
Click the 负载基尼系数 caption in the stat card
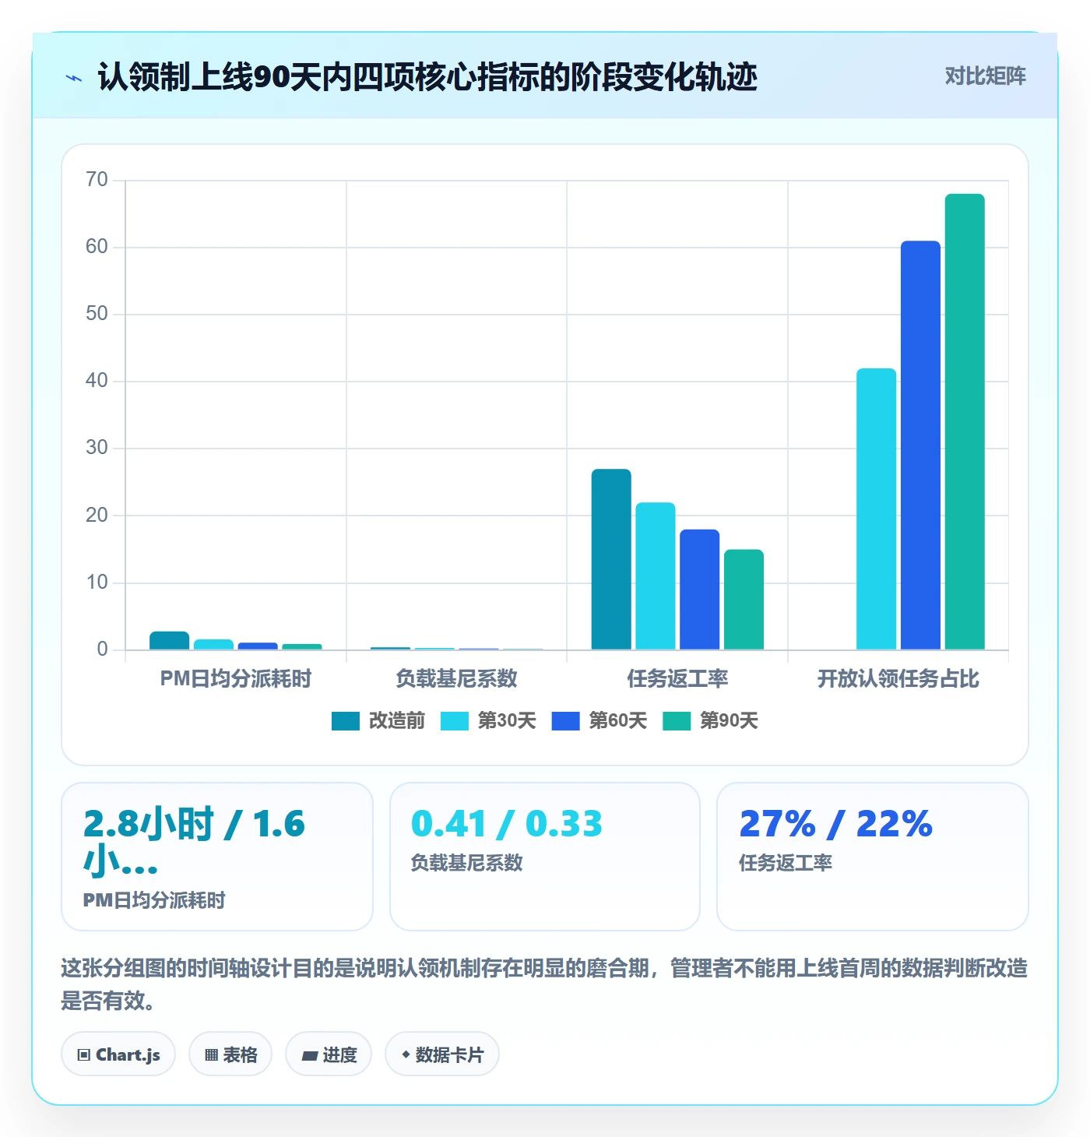pos(467,863)
